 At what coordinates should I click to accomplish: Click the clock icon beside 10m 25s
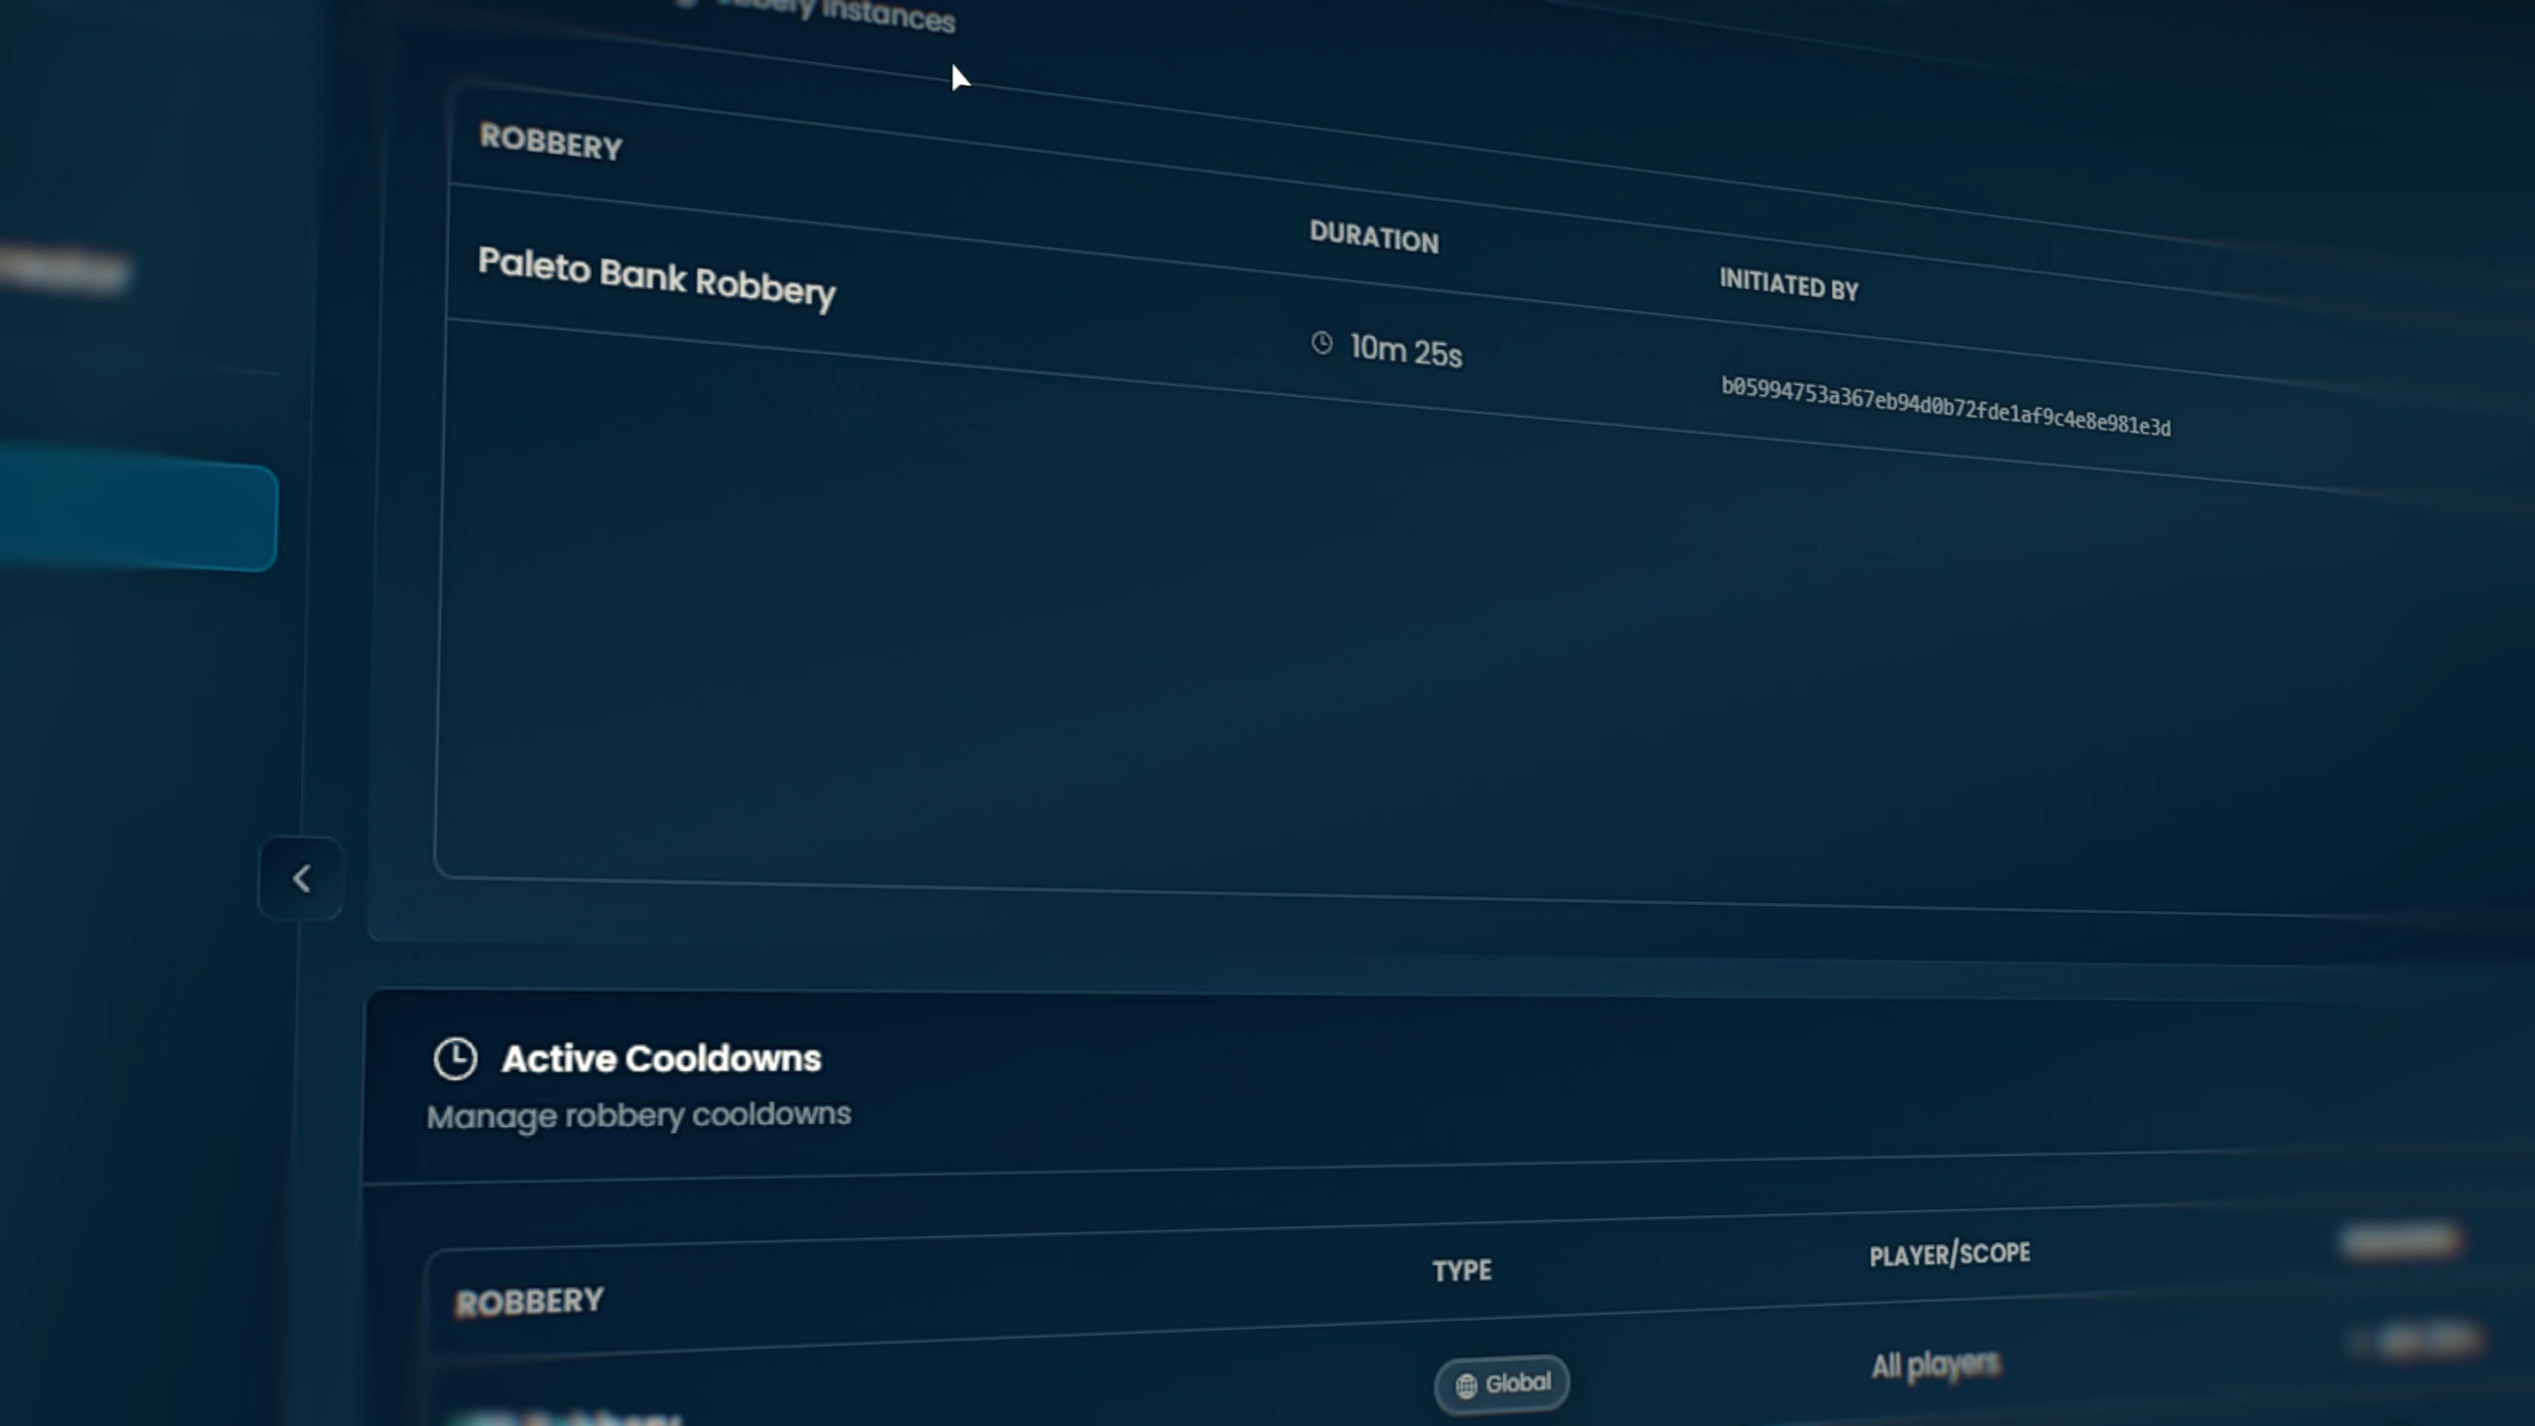coord(1322,343)
